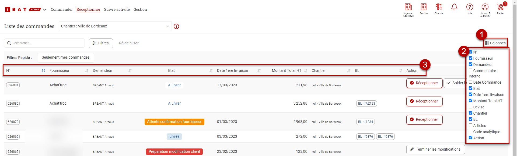The width and height of the screenshot is (517, 156).
Task: Open the Commander menu
Action: pos(62,10)
